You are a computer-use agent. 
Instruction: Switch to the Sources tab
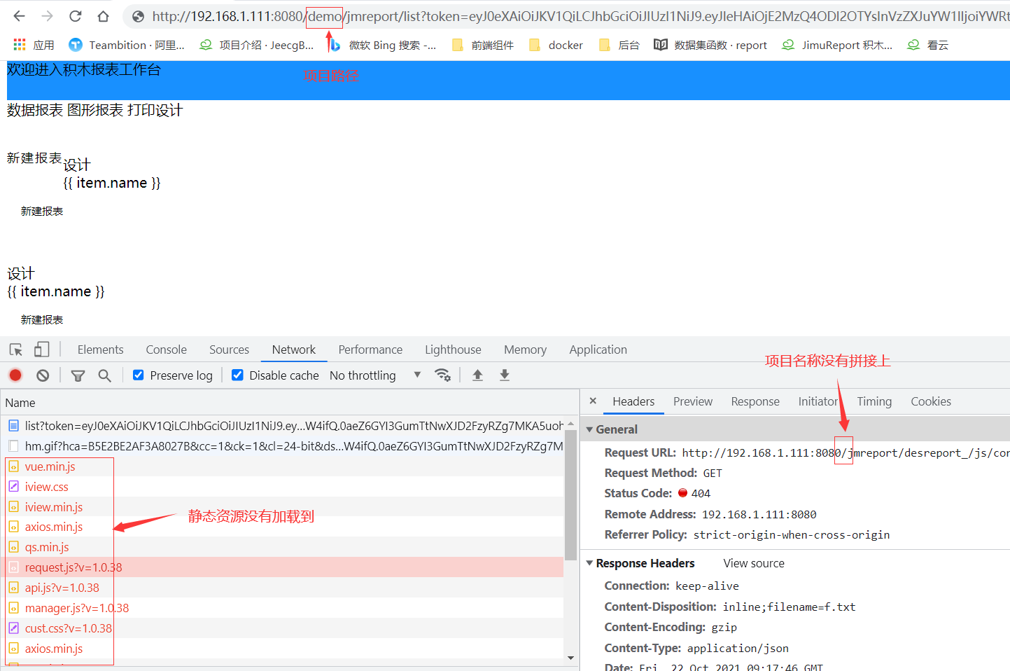tap(229, 350)
